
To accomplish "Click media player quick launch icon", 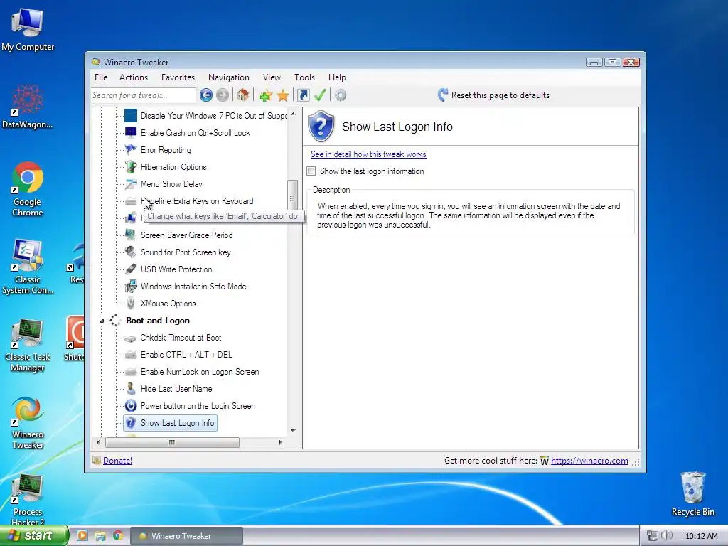I will pos(82,535).
